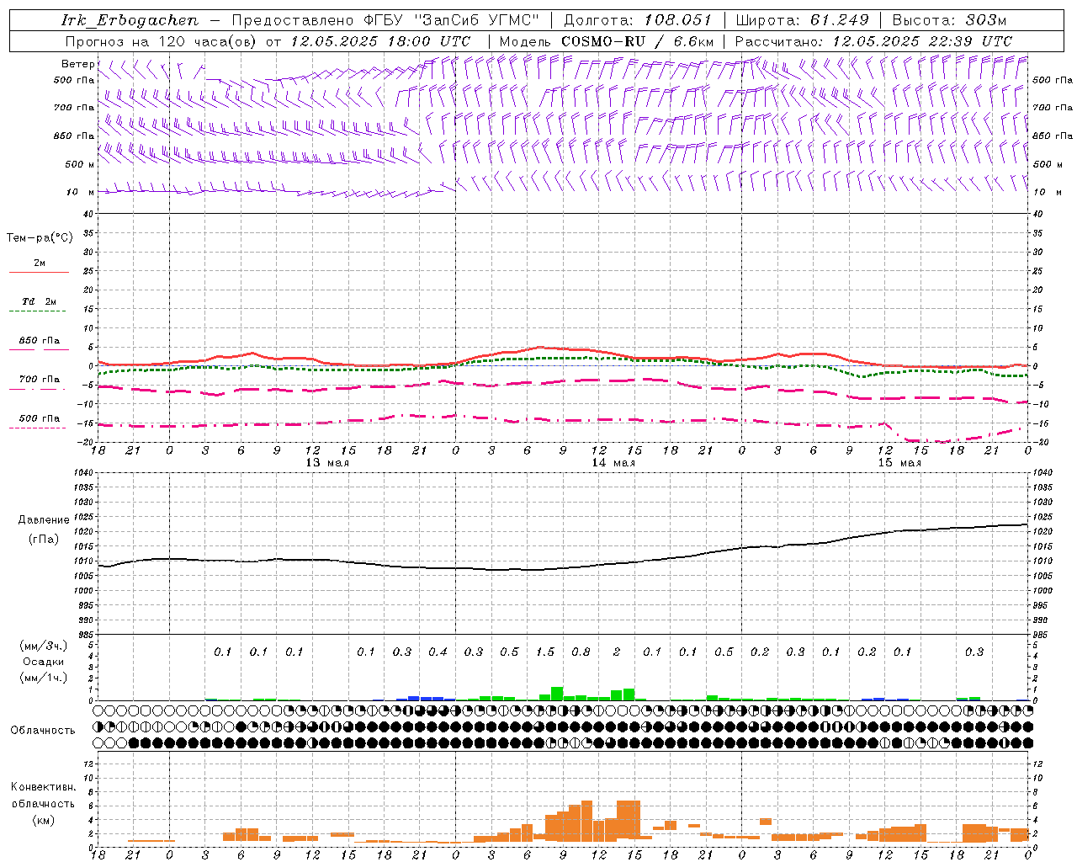The height and width of the screenshot is (862, 1077).
Task: Click the station name Irk_Erbogachen in header
Action: pos(130,20)
